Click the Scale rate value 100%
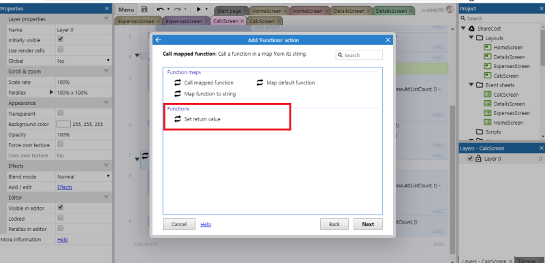This screenshot has height=263, width=545. tap(63, 82)
